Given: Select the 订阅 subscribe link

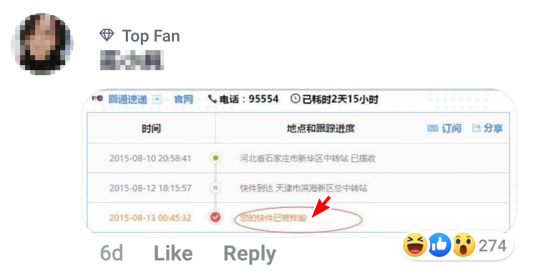Looking at the screenshot, I should point(451,128).
